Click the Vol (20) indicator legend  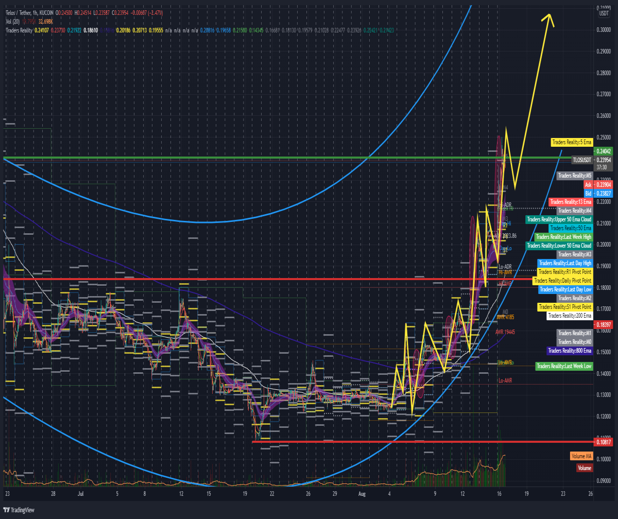point(13,23)
